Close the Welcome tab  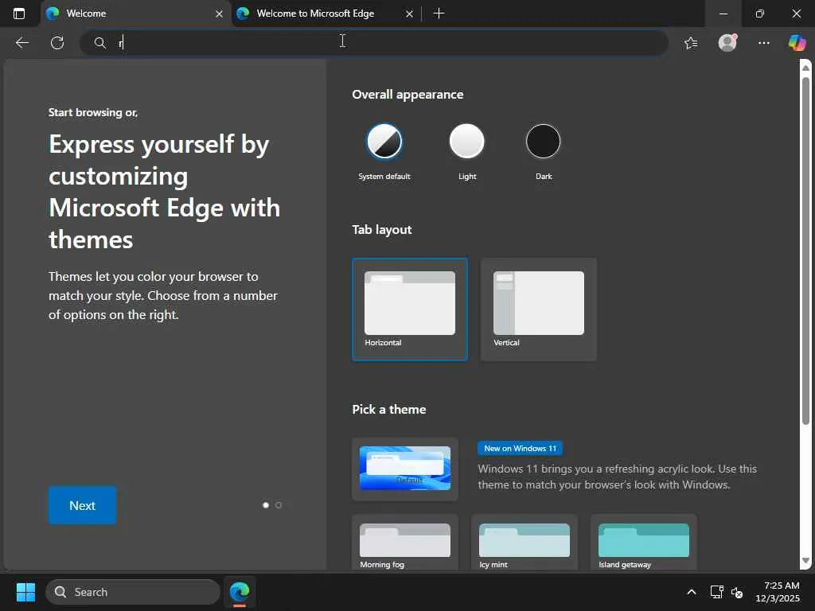[x=220, y=14]
